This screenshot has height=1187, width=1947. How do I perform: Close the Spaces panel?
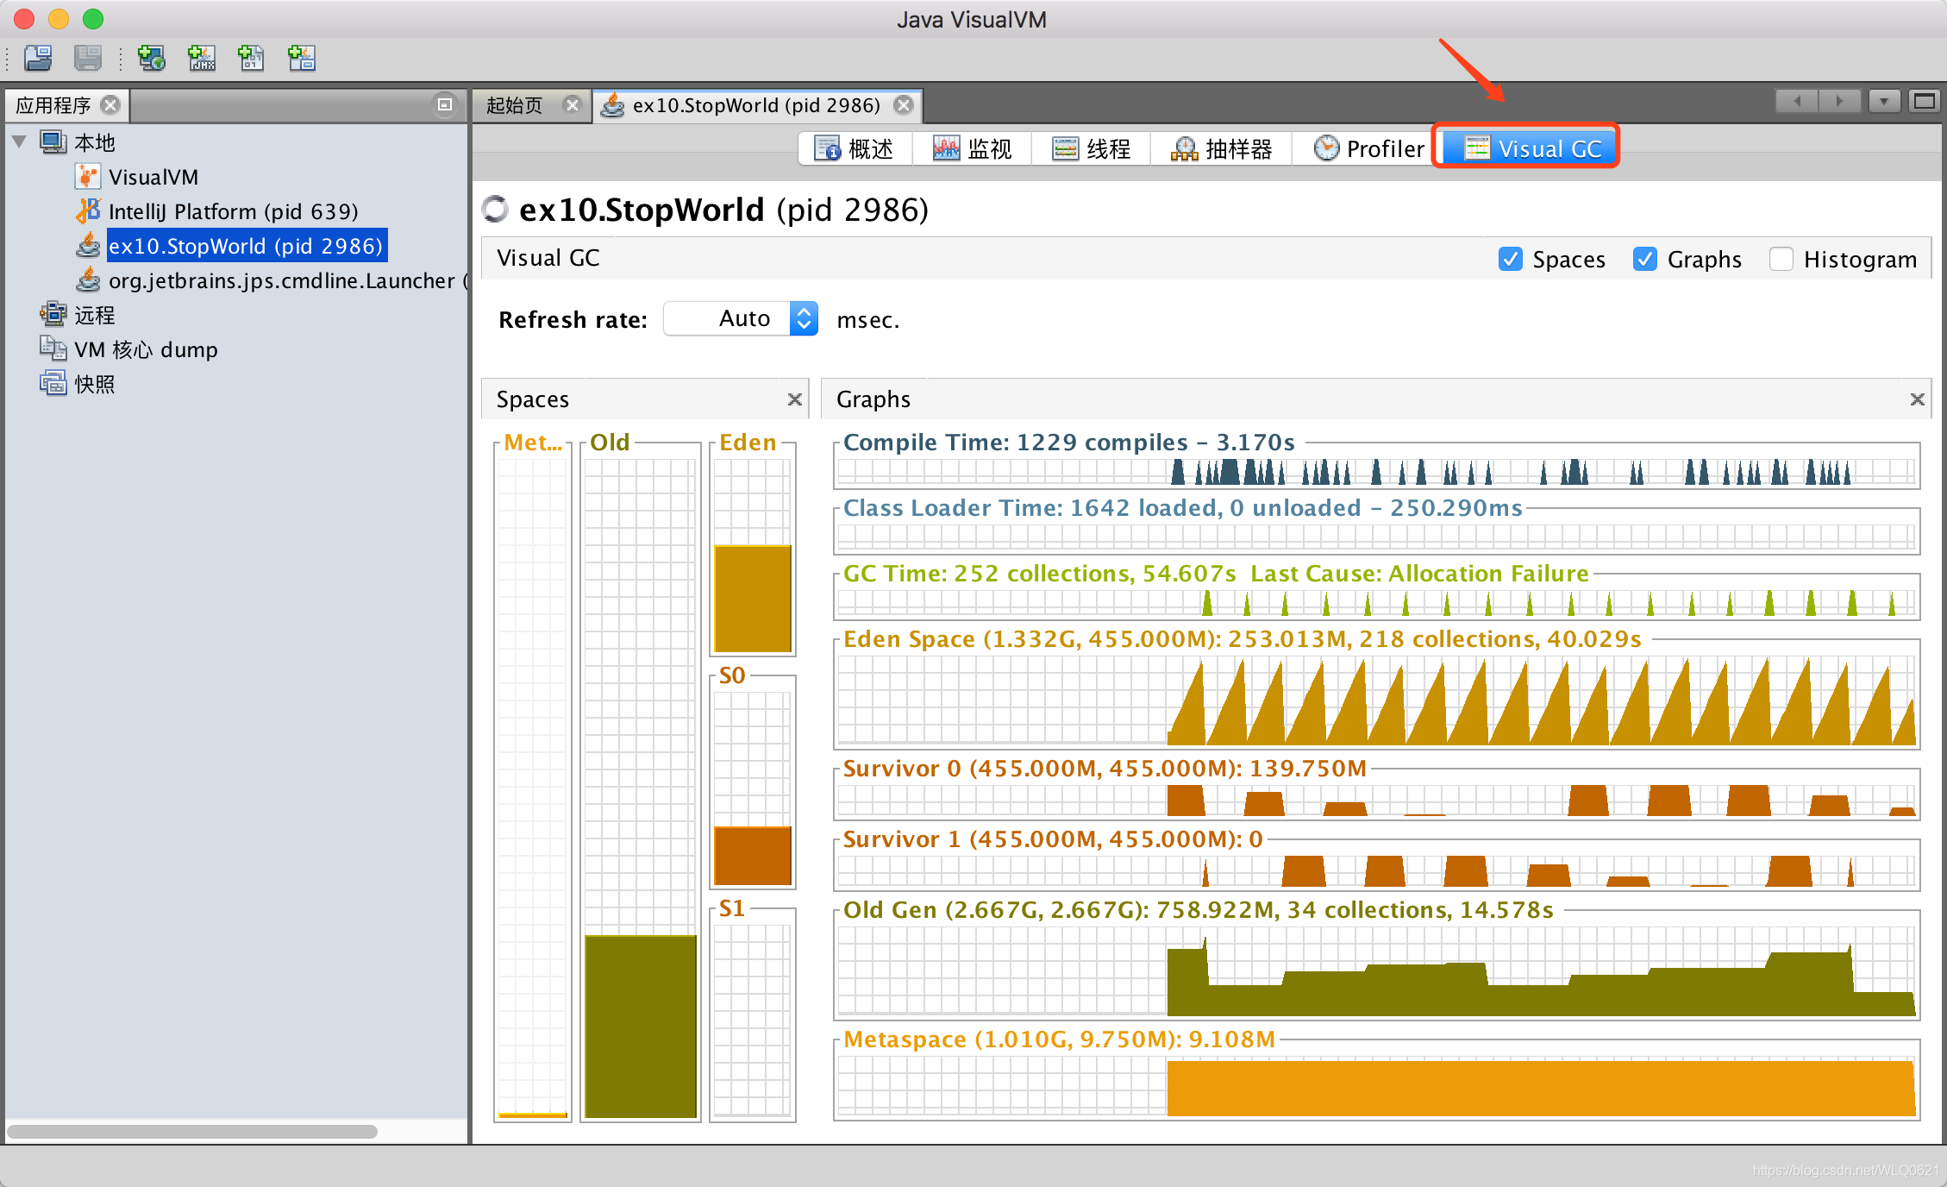pyautogui.click(x=794, y=399)
